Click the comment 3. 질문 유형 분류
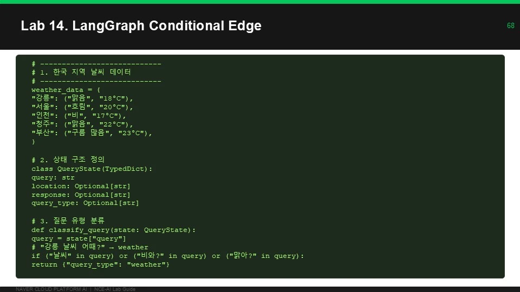Image resolution: width=520 pixels, height=292 pixels. tap(68, 221)
